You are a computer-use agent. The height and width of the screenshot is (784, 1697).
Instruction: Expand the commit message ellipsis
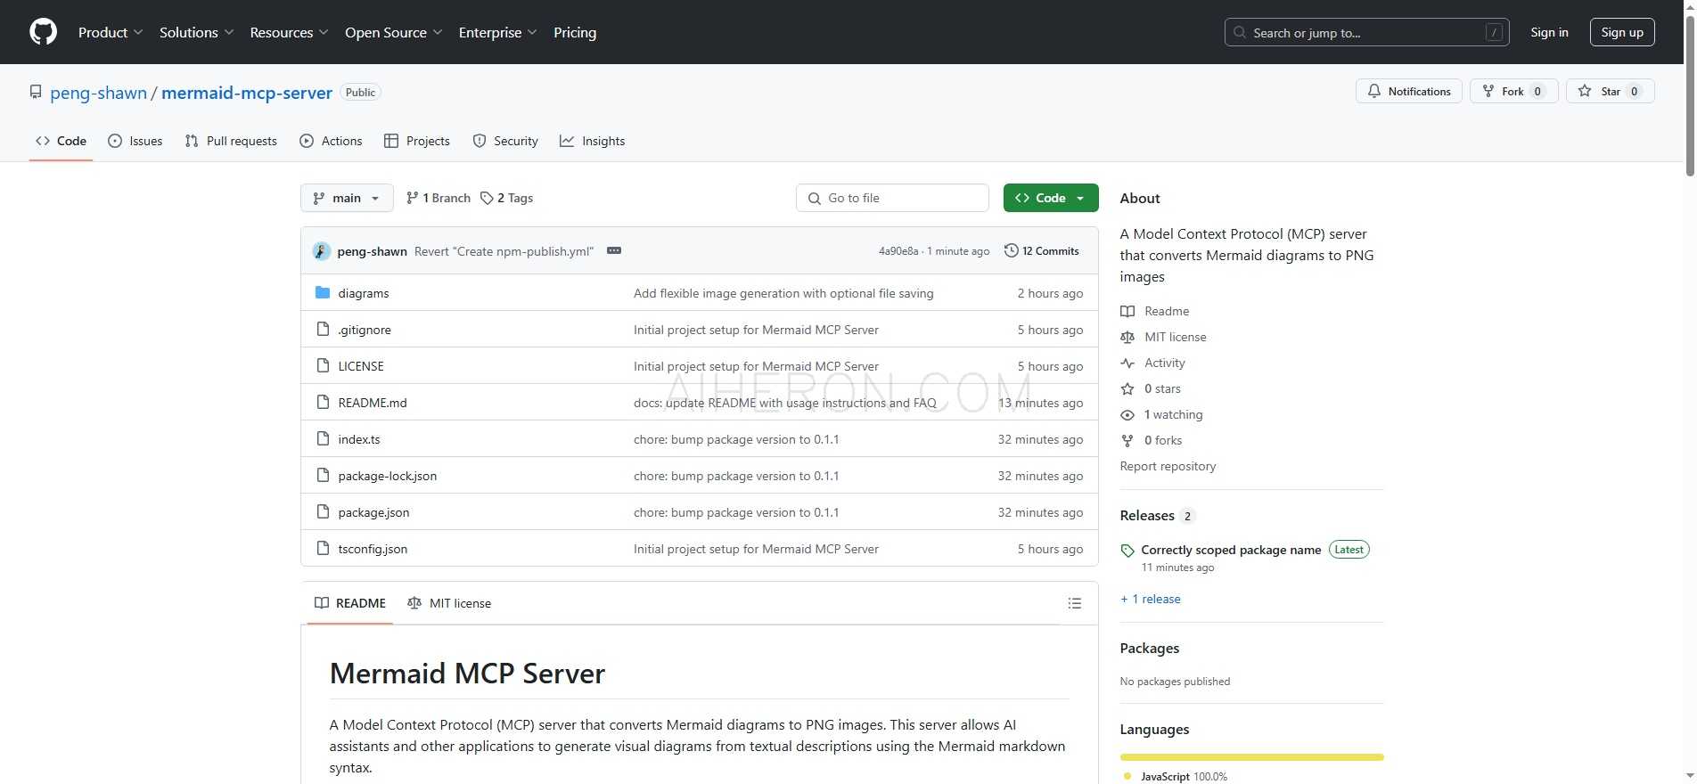[x=614, y=250]
